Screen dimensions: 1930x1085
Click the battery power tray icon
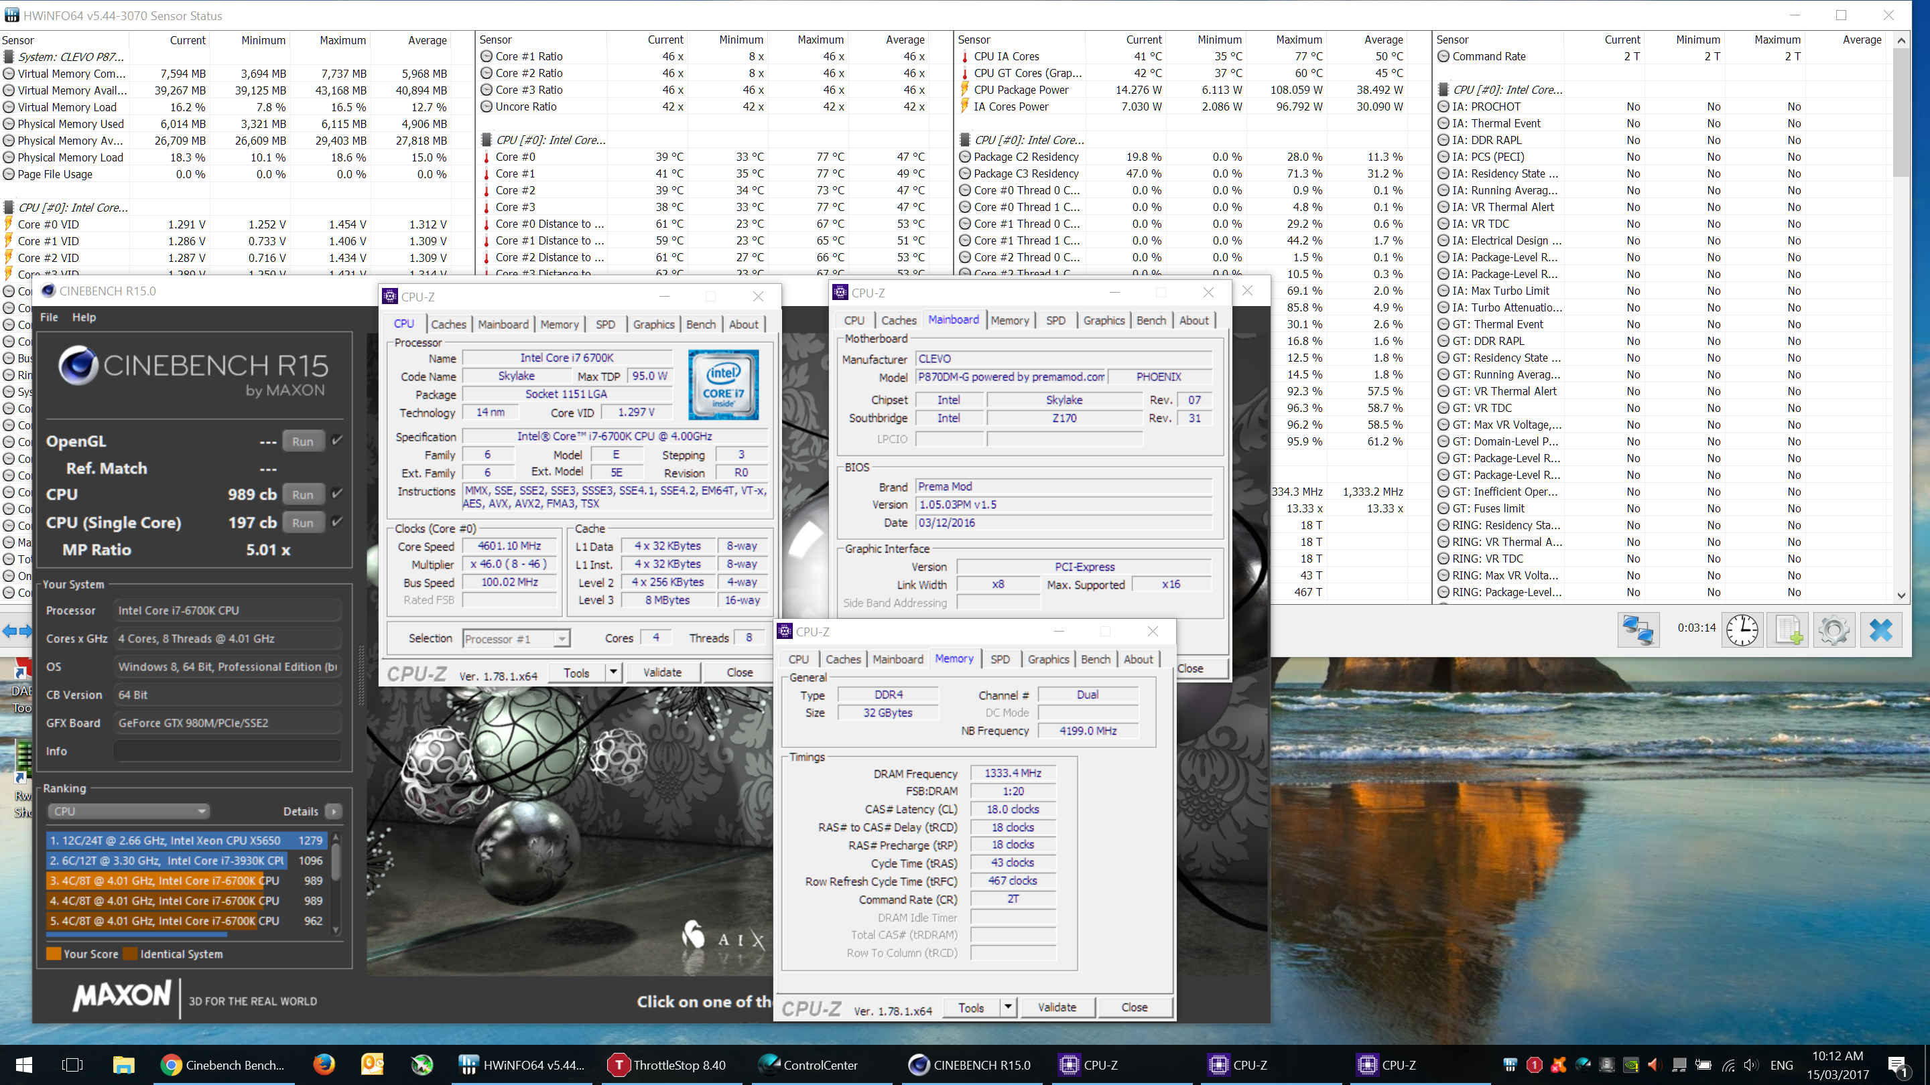click(x=1703, y=1065)
